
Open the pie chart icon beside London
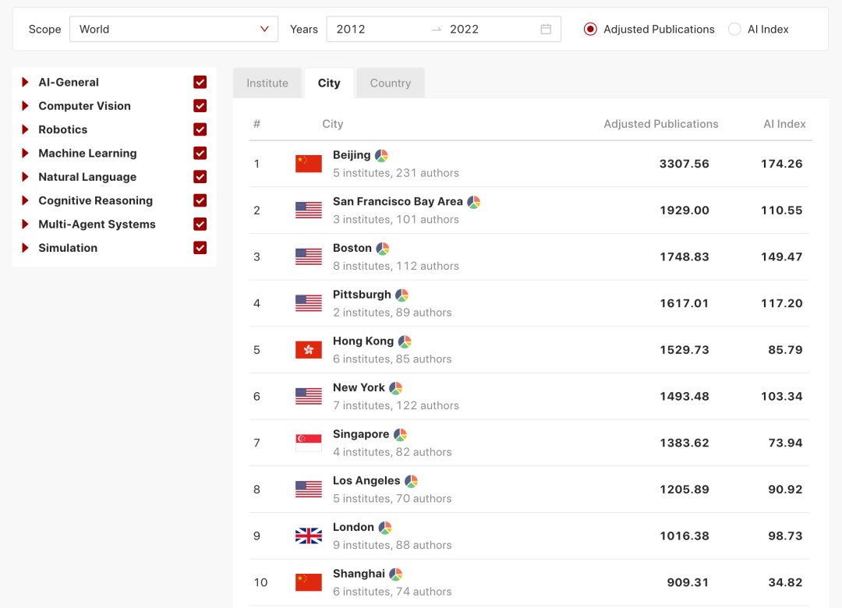click(385, 528)
